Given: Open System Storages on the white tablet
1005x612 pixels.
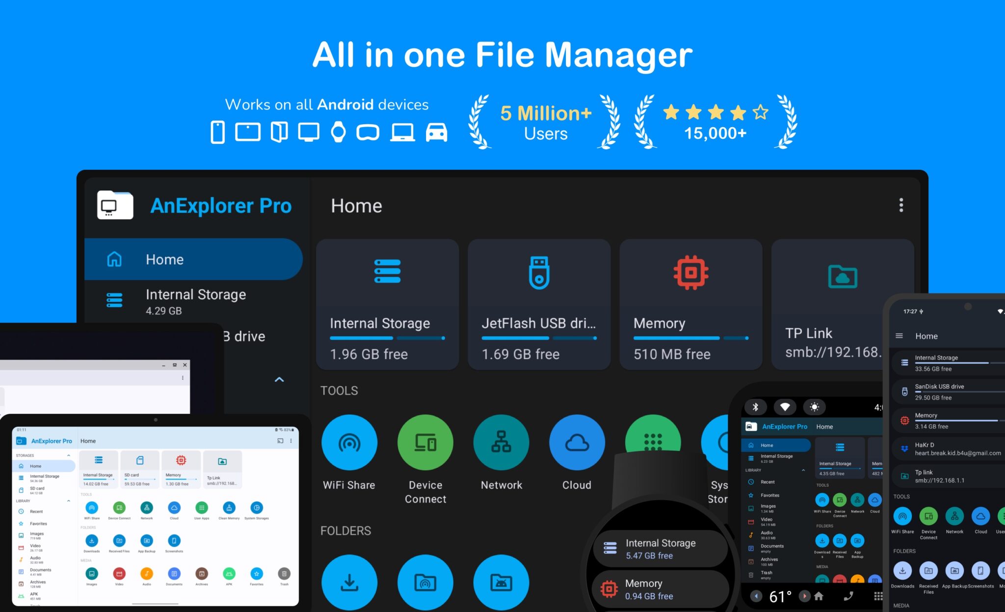Looking at the screenshot, I should click(256, 508).
